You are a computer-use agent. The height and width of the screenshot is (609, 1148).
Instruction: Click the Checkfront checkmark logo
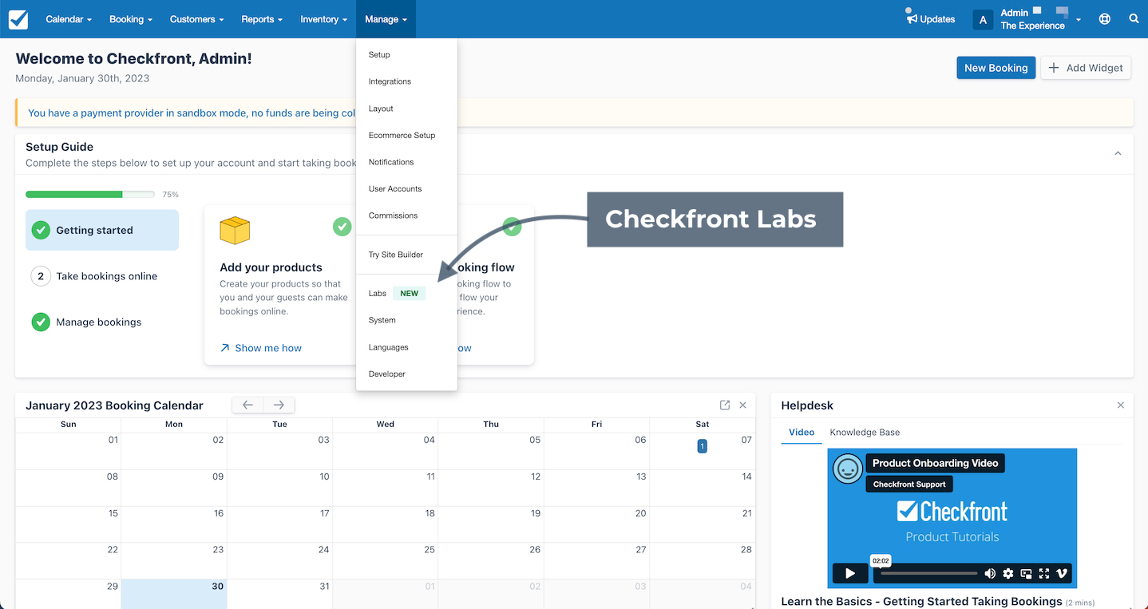(18, 19)
